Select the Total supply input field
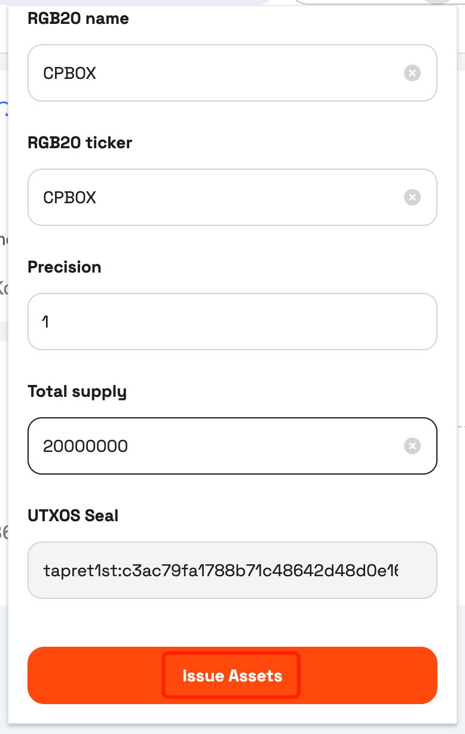Viewport: 465px width, 734px height. (x=232, y=446)
